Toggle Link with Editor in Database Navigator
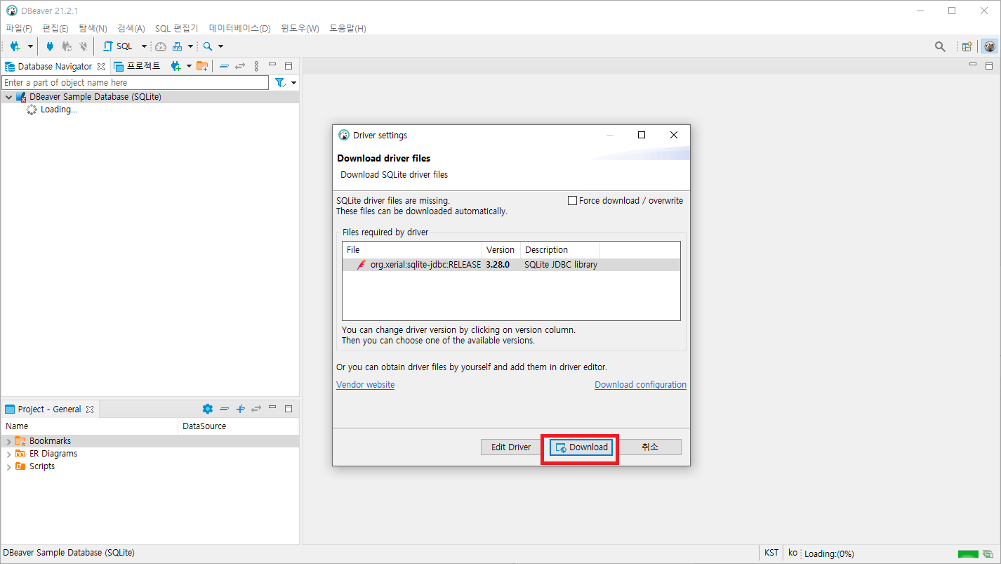This screenshot has width=1001, height=564. click(x=240, y=66)
